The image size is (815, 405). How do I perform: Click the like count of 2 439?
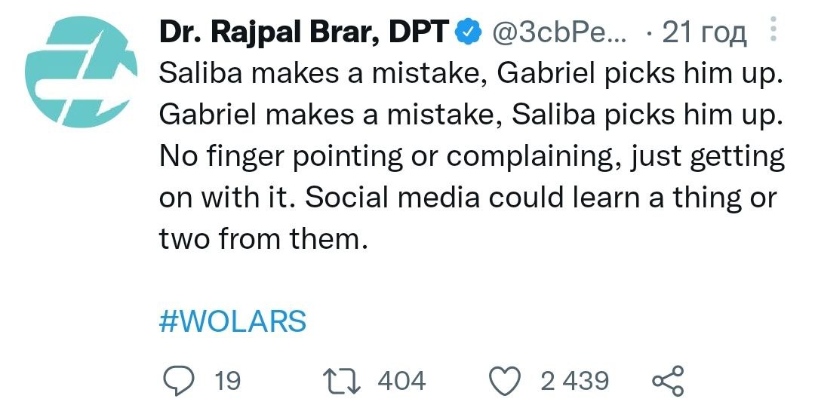575,381
